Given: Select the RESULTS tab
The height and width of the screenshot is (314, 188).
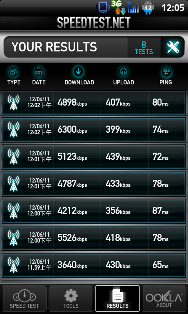Looking at the screenshot, I should pyautogui.click(x=117, y=299).
